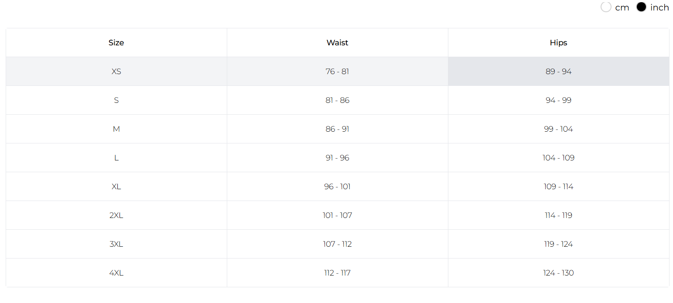The image size is (673, 303).
Task: Select the XS size cell
Action: tap(116, 71)
